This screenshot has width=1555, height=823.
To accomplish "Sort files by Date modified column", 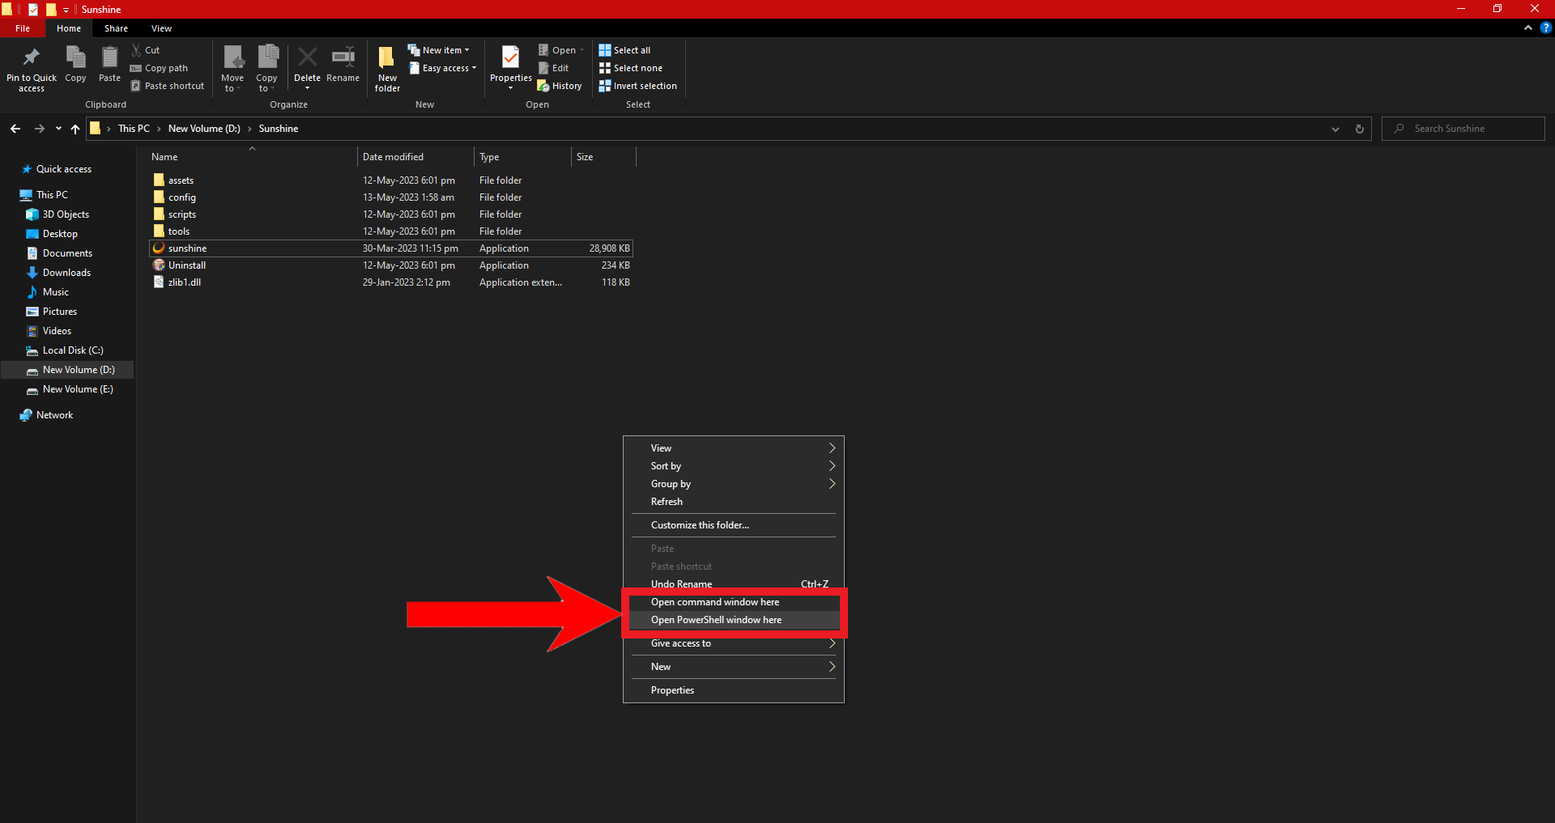I will tap(415, 157).
